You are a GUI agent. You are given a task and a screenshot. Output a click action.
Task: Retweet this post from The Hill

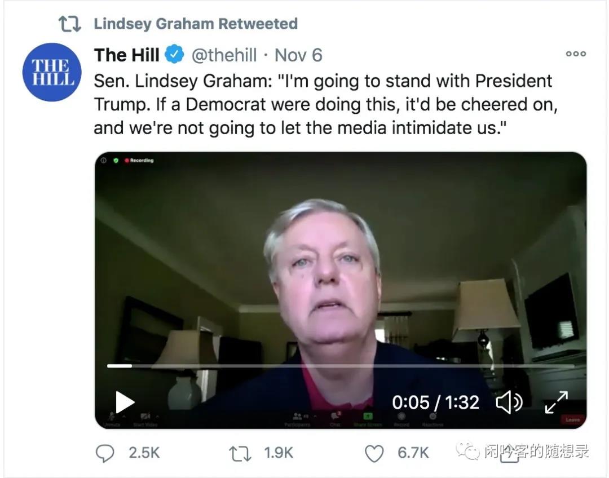click(240, 453)
